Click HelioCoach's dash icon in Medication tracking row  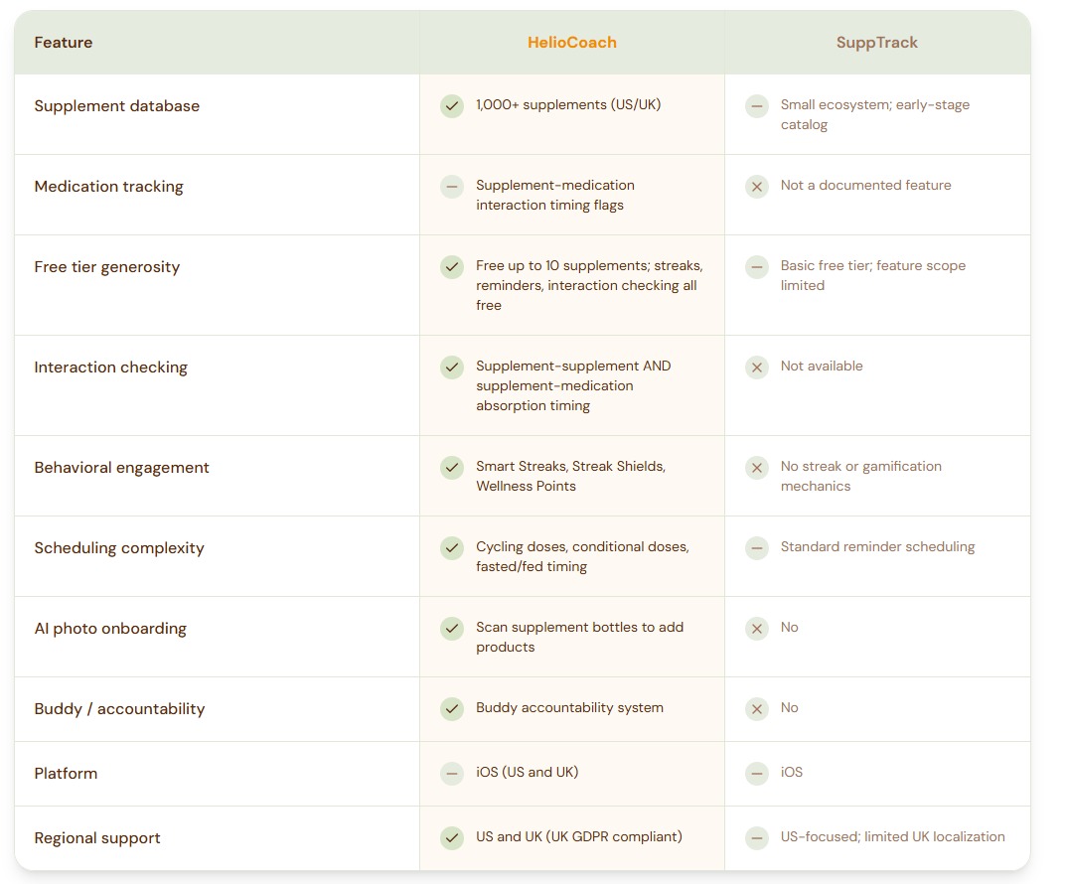[452, 187]
